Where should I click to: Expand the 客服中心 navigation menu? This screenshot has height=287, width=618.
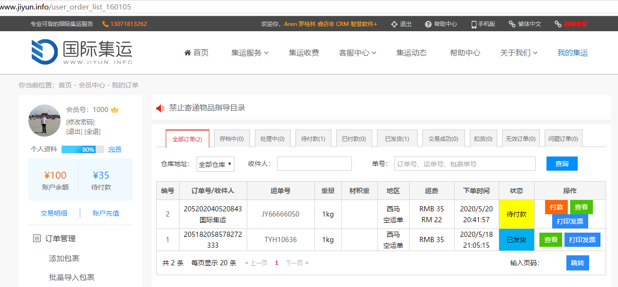pos(357,53)
